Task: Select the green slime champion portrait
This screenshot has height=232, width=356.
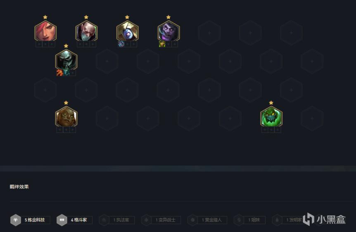Action: pyautogui.click(x=271, y=117)
